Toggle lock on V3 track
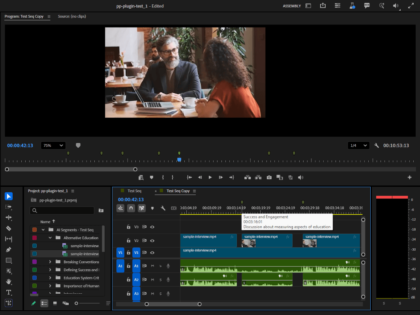Screen dimensions: 420x315 pos(128,227)
